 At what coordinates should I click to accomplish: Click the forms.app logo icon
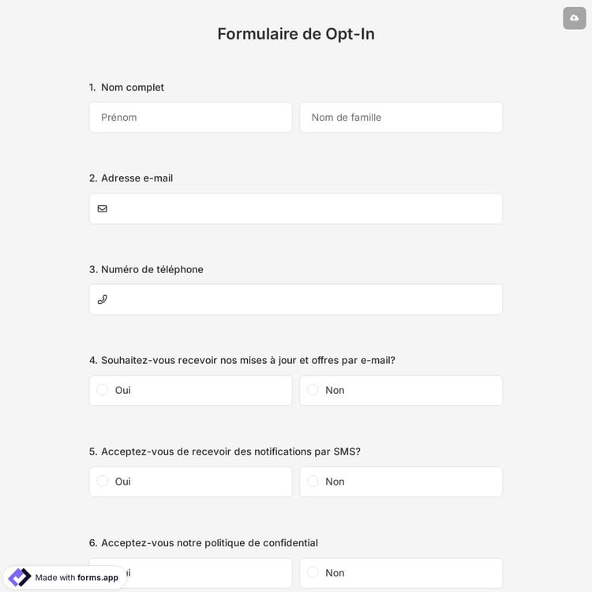[x=20, y=577]
